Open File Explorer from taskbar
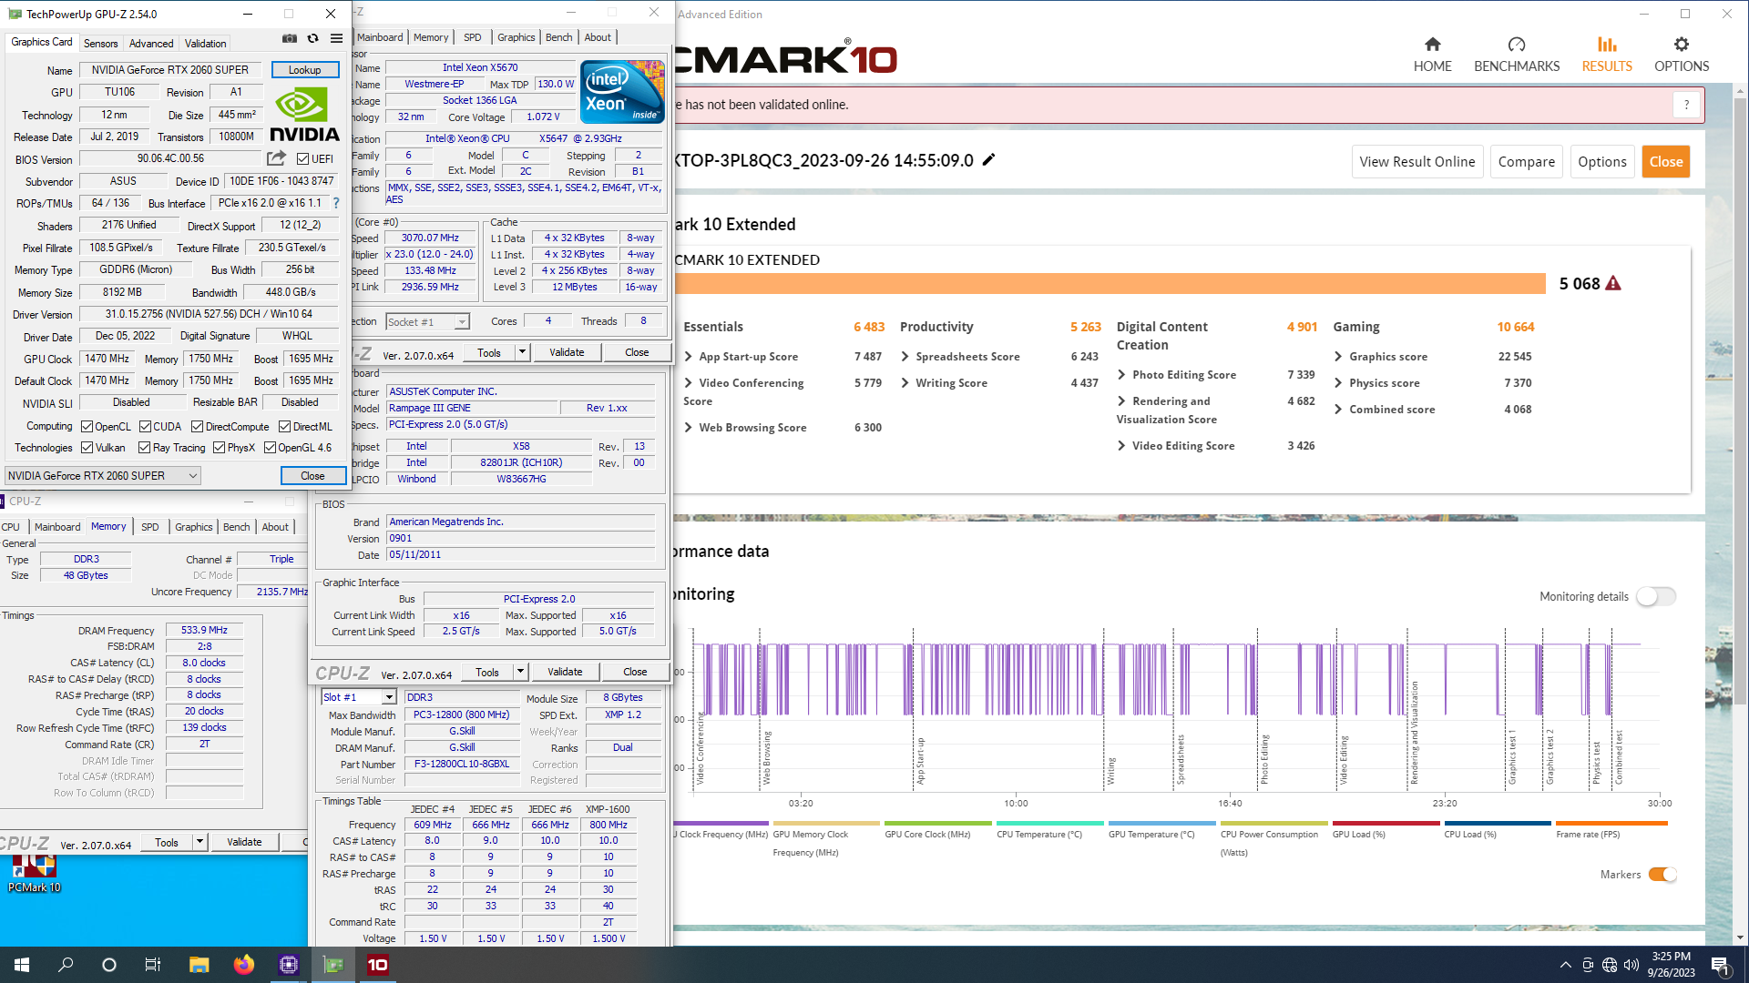 pyautogui.click(x=199, y=965)
